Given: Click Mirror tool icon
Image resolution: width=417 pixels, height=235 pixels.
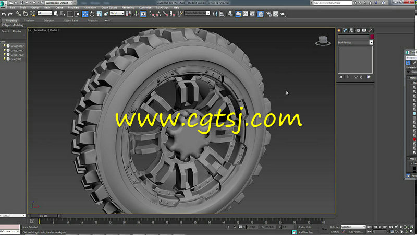Looking at the screenshot, I should tap(215, 14).
